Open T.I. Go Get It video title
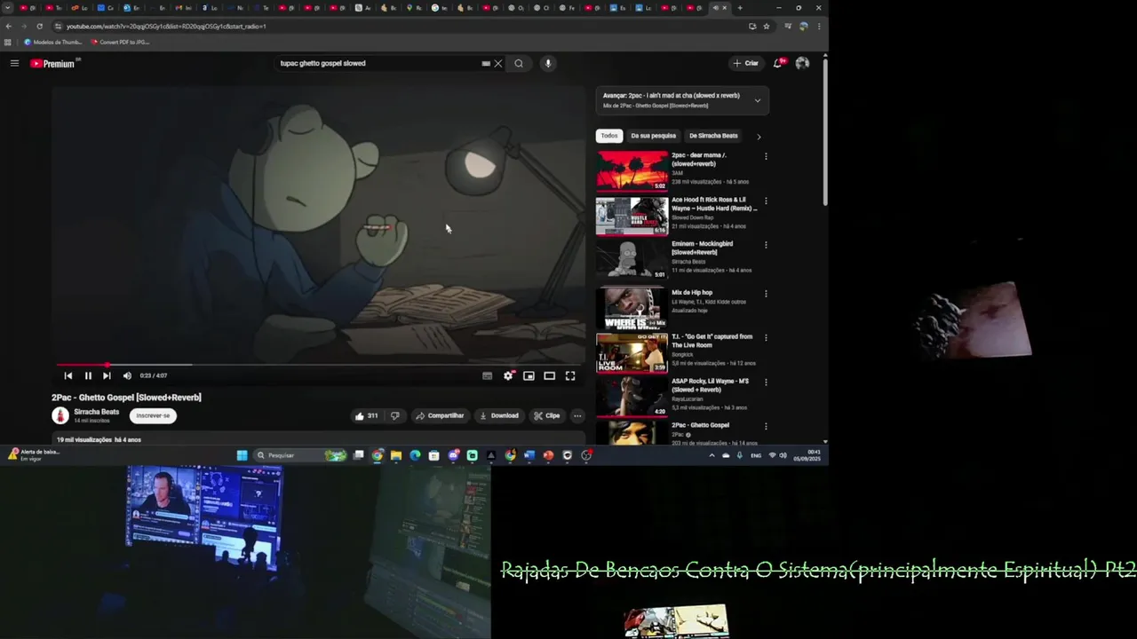This screenshot has width=1137, height=639. coord(712,341)
